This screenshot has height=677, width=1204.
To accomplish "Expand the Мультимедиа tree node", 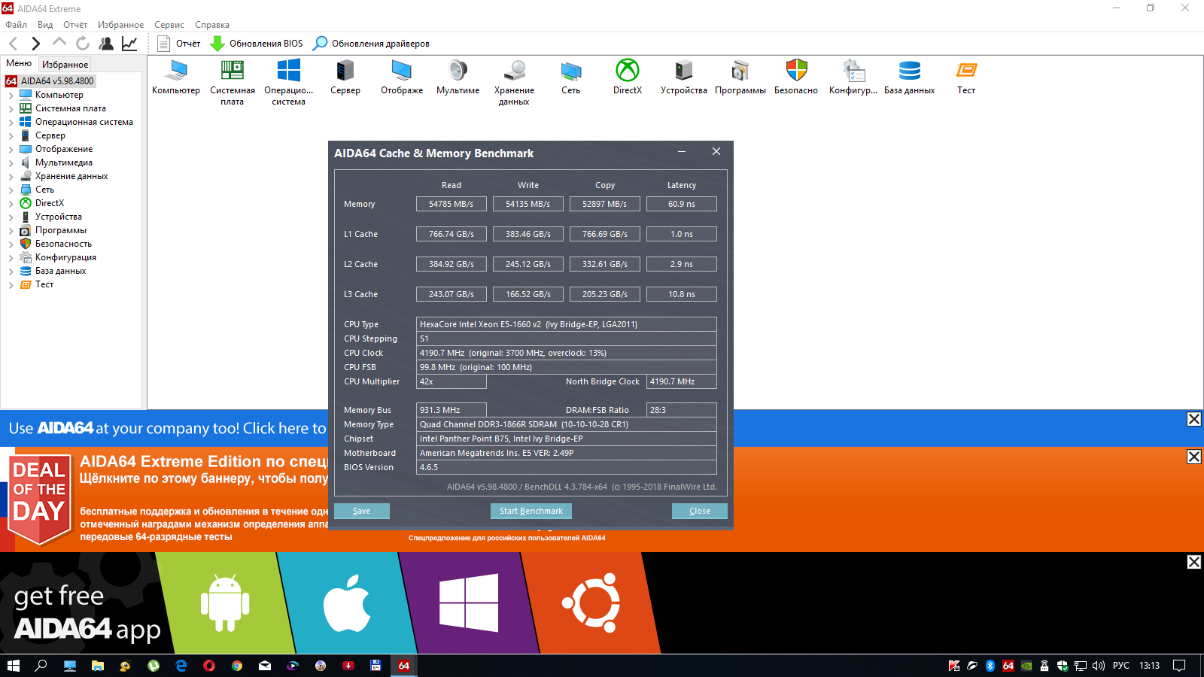I will coord(11,163).
